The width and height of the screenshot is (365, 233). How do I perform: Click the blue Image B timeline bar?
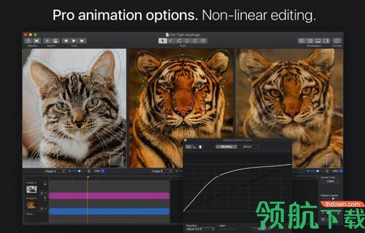[x=109, y=211]
